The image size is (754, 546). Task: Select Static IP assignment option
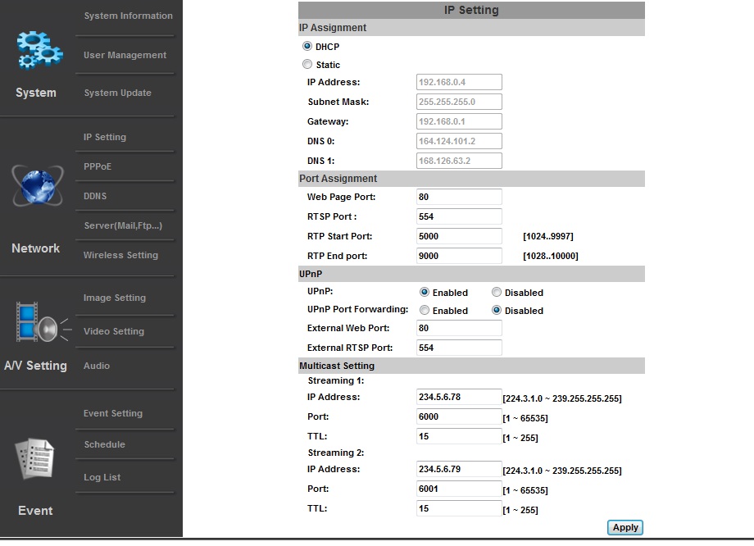tap(307, 65)
